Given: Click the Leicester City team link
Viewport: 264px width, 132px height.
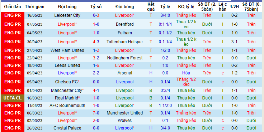Looking at the screenshot, I should (x=67, y=15).
